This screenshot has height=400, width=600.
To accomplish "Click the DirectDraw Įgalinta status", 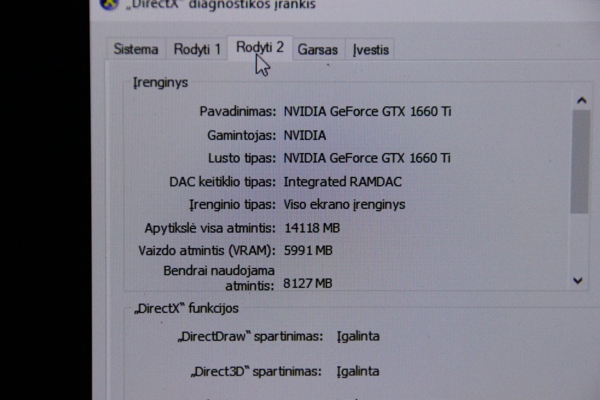I will click(x=358, y=337).
